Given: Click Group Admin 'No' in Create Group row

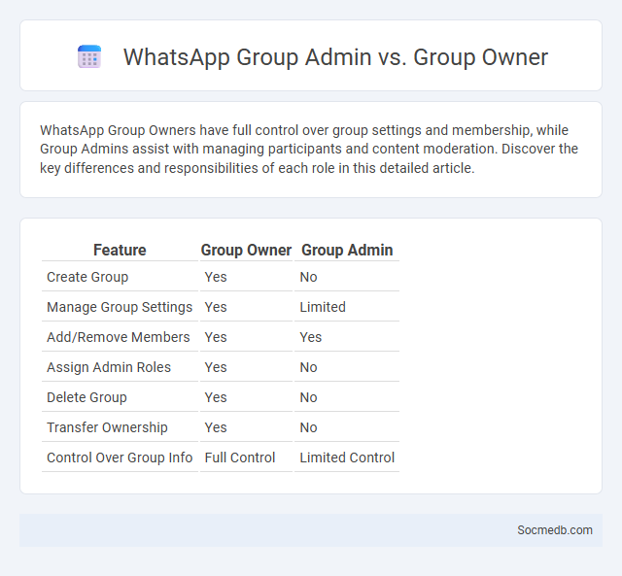Looking at the screenshot, I should [308, 277].
